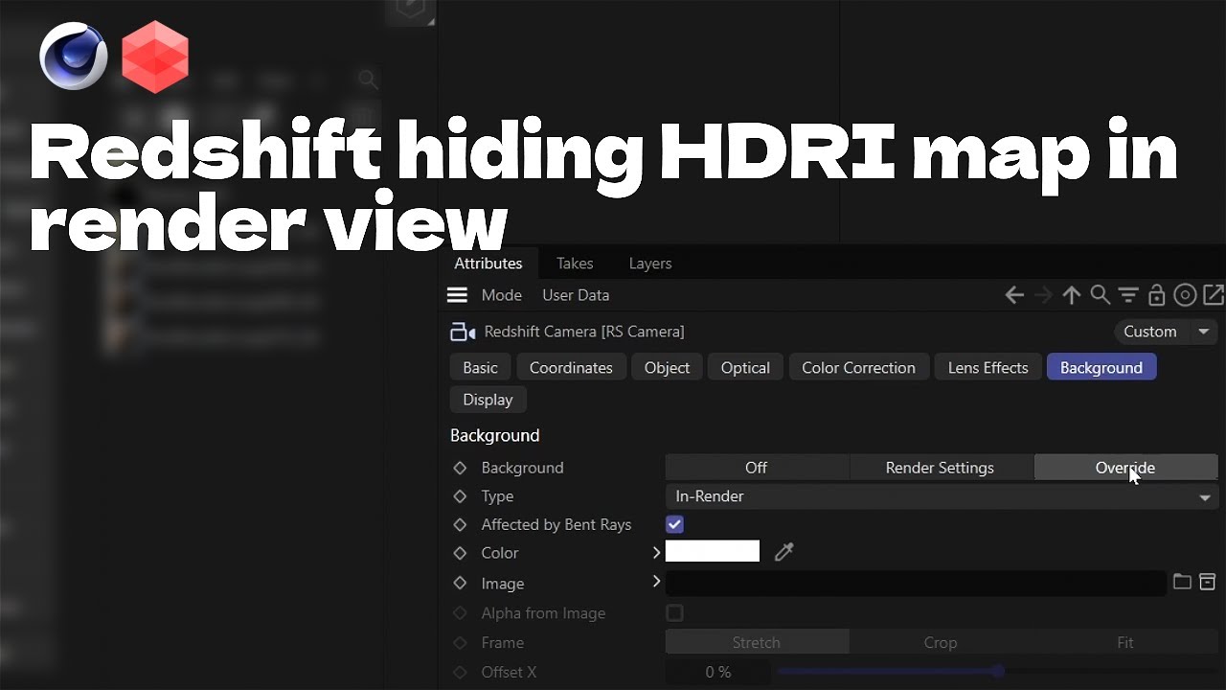1226x690 pixels.
Task: Uncheck Affected by Bent Rays
Action: pyautogui.click(x=675, y=524)
